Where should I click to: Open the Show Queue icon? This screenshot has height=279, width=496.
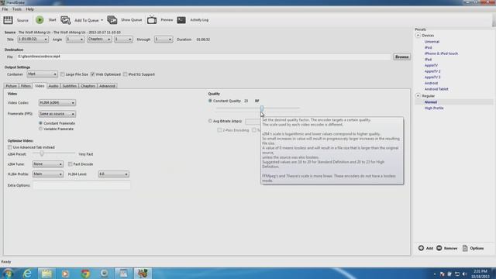[112, 20]
